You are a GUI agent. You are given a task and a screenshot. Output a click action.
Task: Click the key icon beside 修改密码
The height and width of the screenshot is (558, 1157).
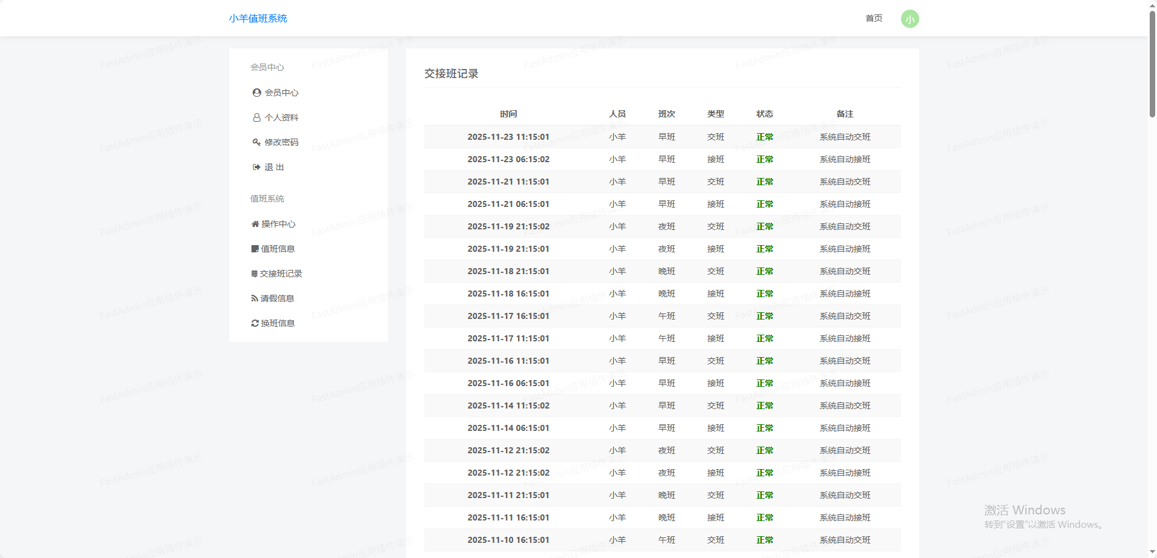[x=257, y=142]
